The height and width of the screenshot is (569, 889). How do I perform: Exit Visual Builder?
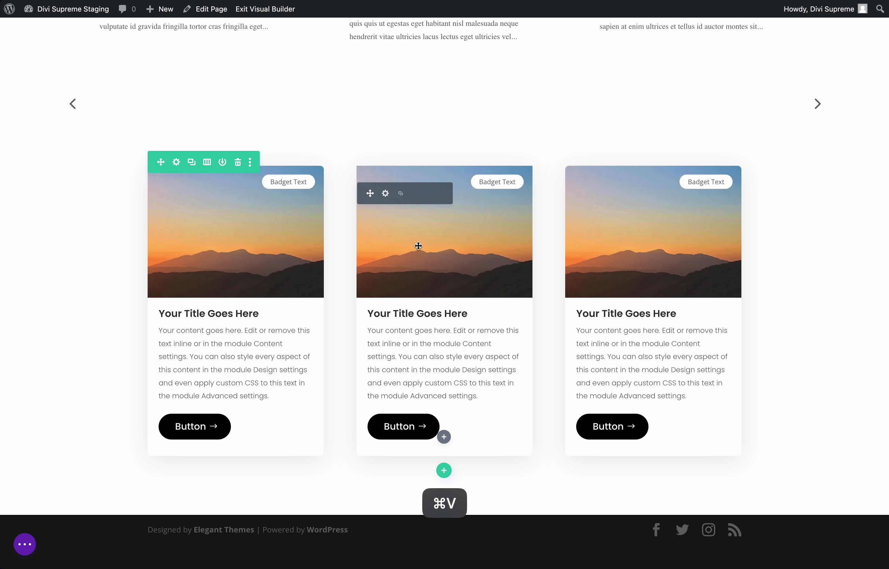[x=265, y=9]
